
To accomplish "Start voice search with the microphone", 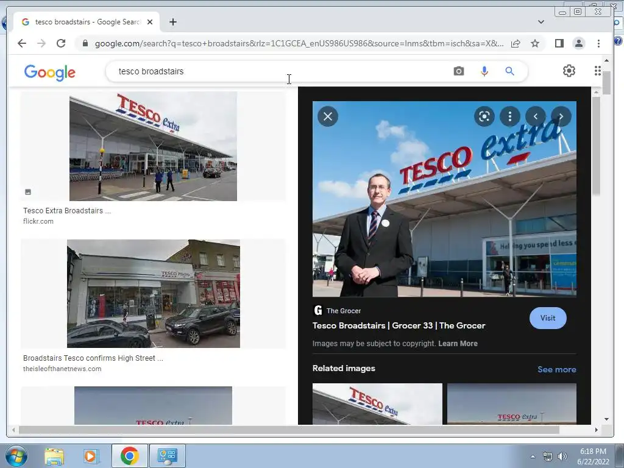I will [x=484, y=71].
